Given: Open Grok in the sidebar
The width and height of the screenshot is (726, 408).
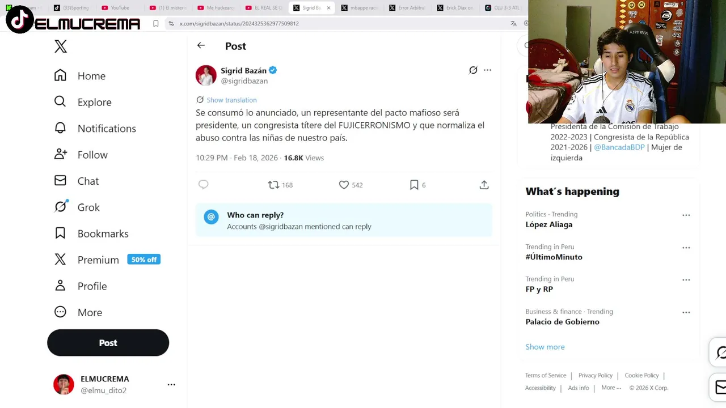Looking at the screenshot, I should (88, 207).
